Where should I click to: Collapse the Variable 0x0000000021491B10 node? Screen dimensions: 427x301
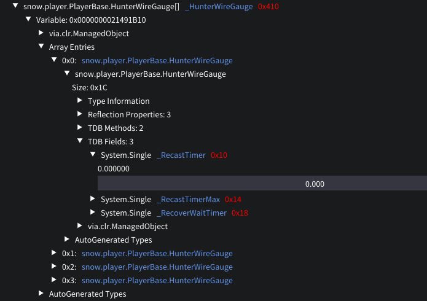28,20
